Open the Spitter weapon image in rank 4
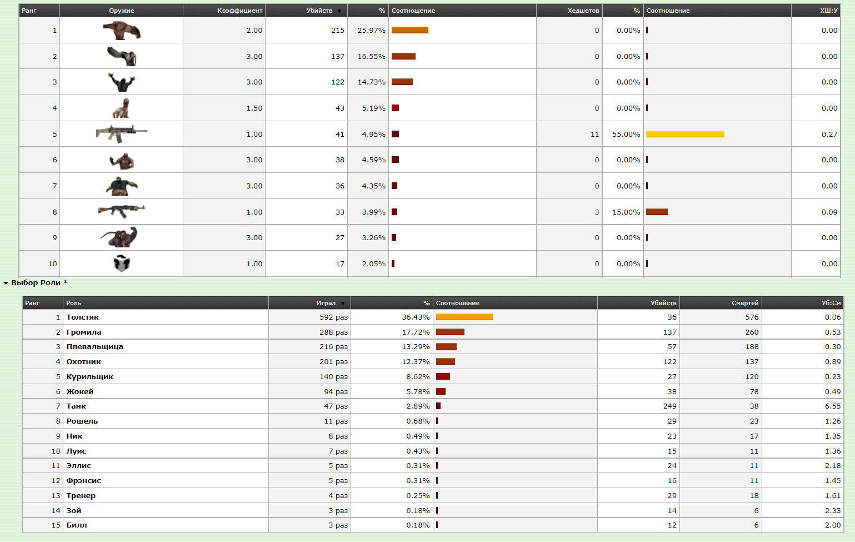The image size is (855, 542). point(121,108)
